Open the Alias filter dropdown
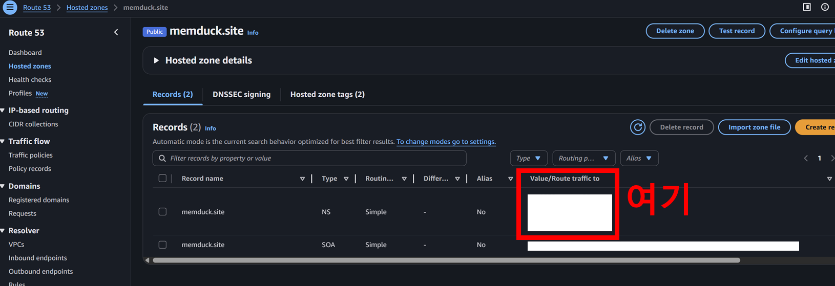Image resolution: width=835 pixels, height=286 pixels. coord(639,158)
